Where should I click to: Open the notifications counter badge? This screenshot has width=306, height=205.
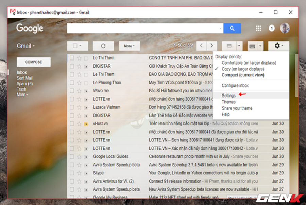tap(272, 29)
